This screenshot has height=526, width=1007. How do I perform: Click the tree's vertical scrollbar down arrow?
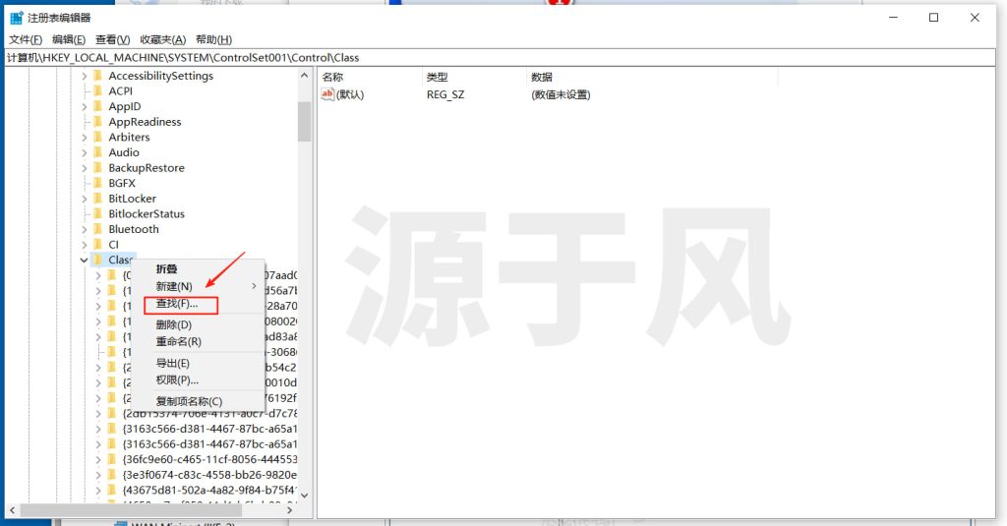[x=305, y=496]
